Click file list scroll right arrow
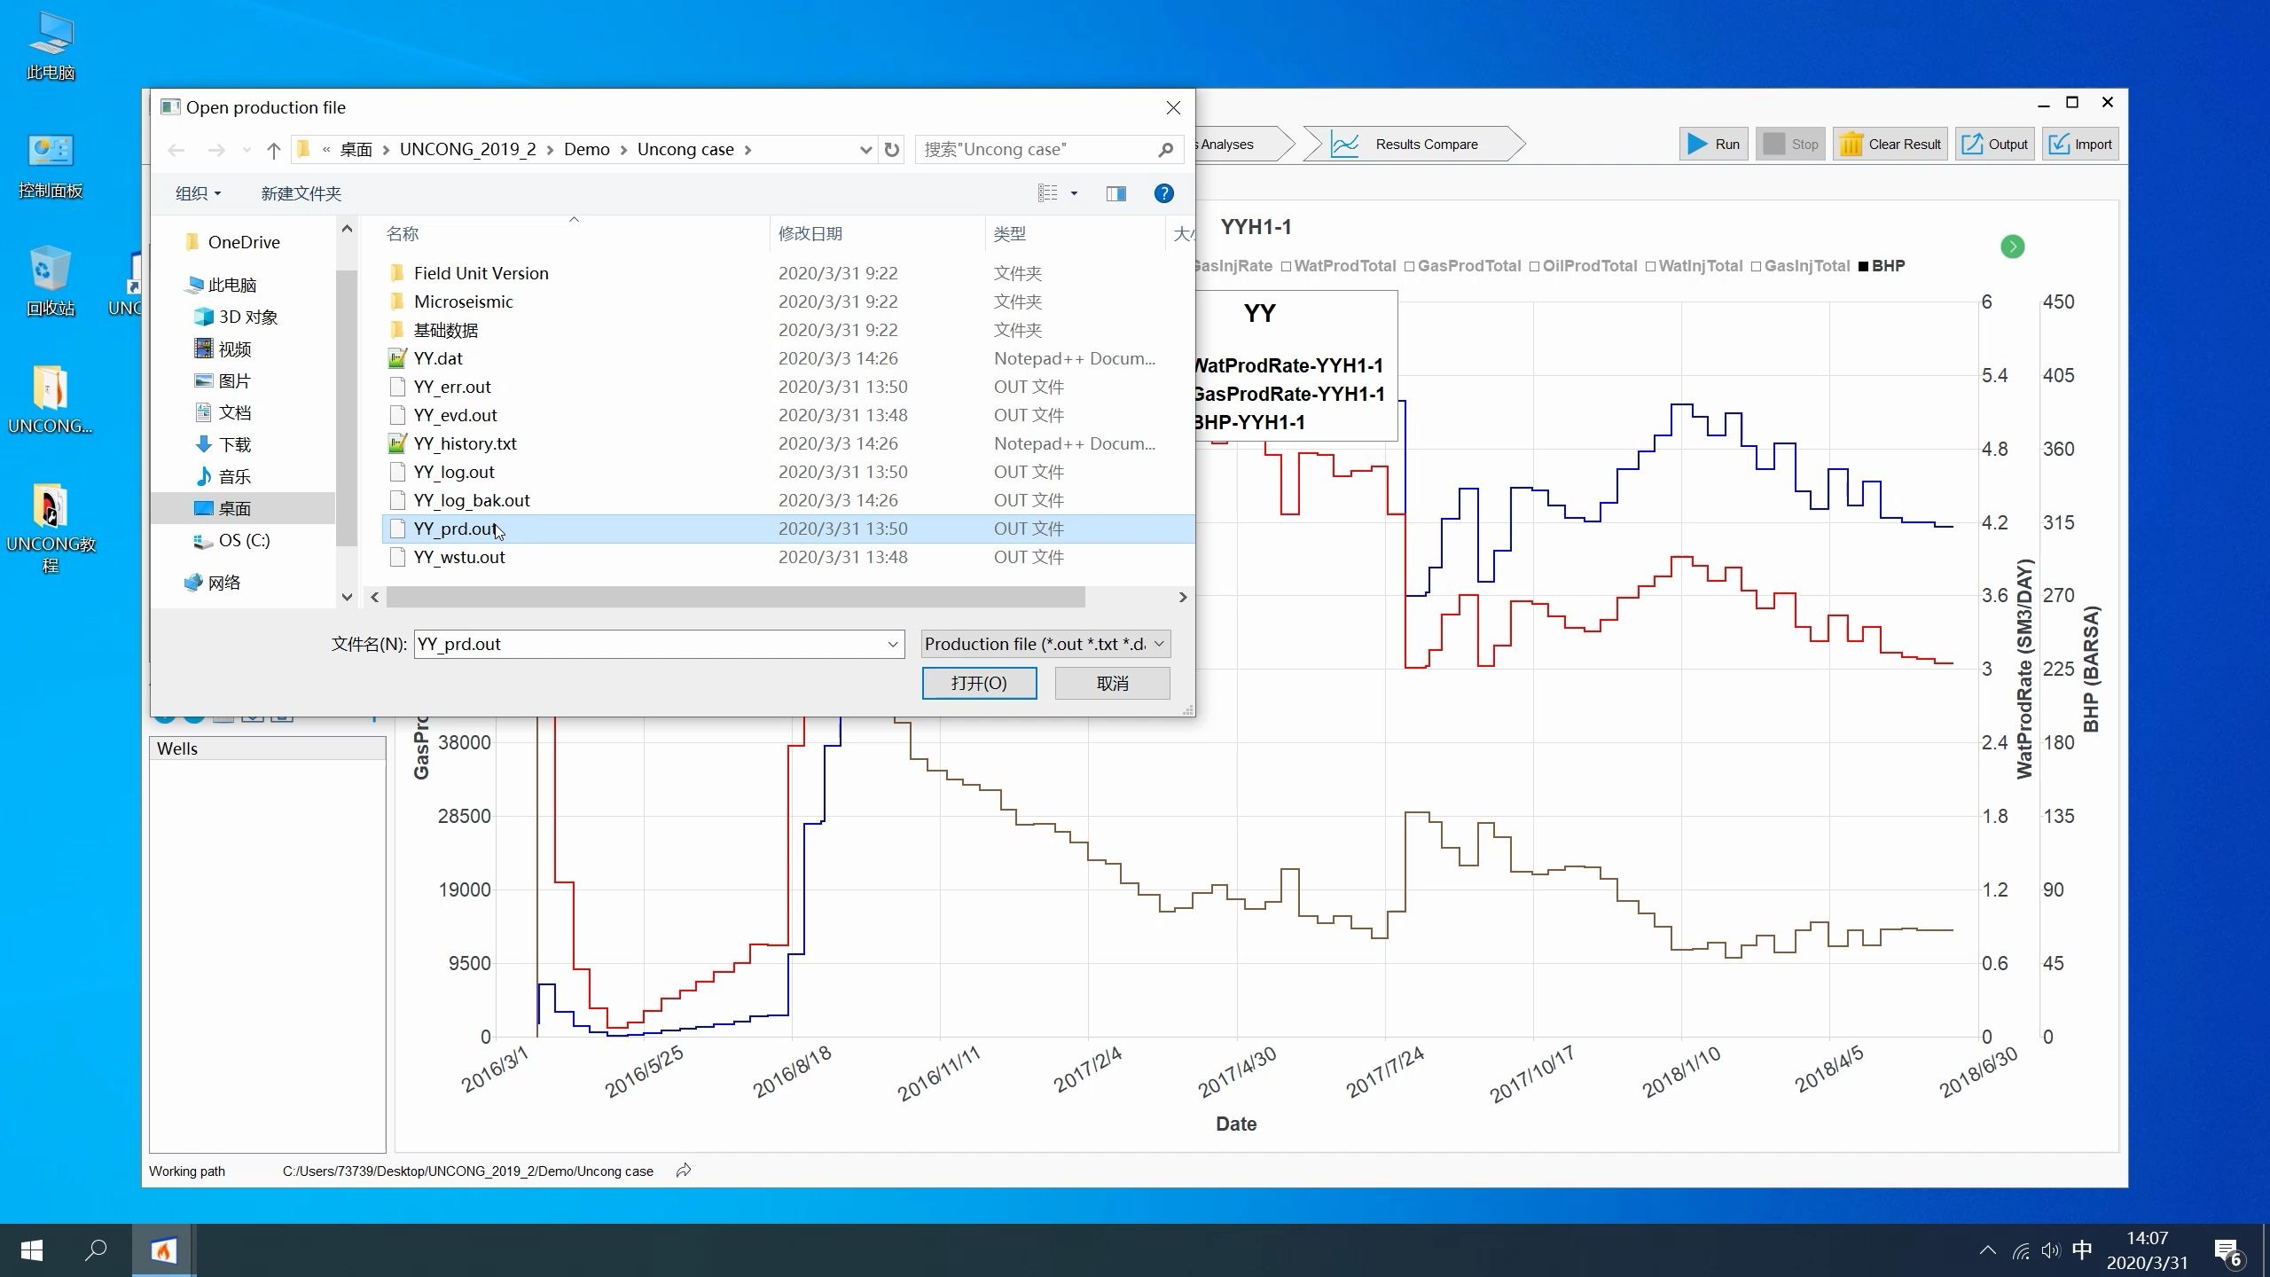The height and width of the screenshot is (1277, 2270). click(x=1182, y=598)
